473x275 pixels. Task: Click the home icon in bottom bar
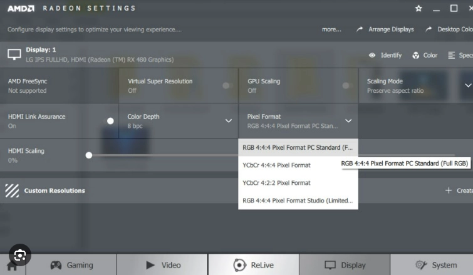[x=12, y=267]
